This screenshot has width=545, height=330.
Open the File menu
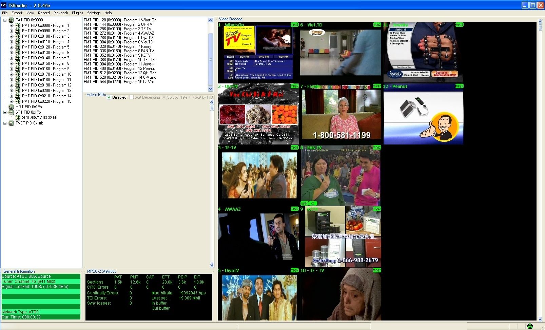pos(5,13)
